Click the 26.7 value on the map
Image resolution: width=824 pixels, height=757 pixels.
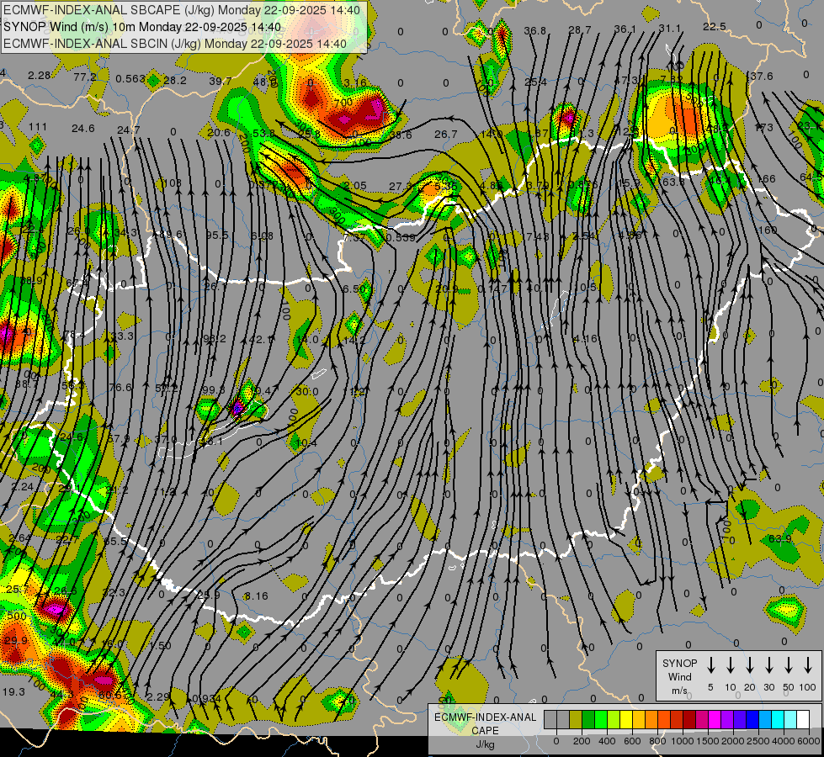[445, 135]
